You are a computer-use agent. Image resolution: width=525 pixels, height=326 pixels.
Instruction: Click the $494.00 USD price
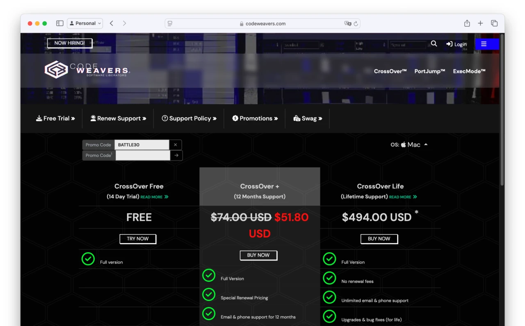tap(377, 217)
